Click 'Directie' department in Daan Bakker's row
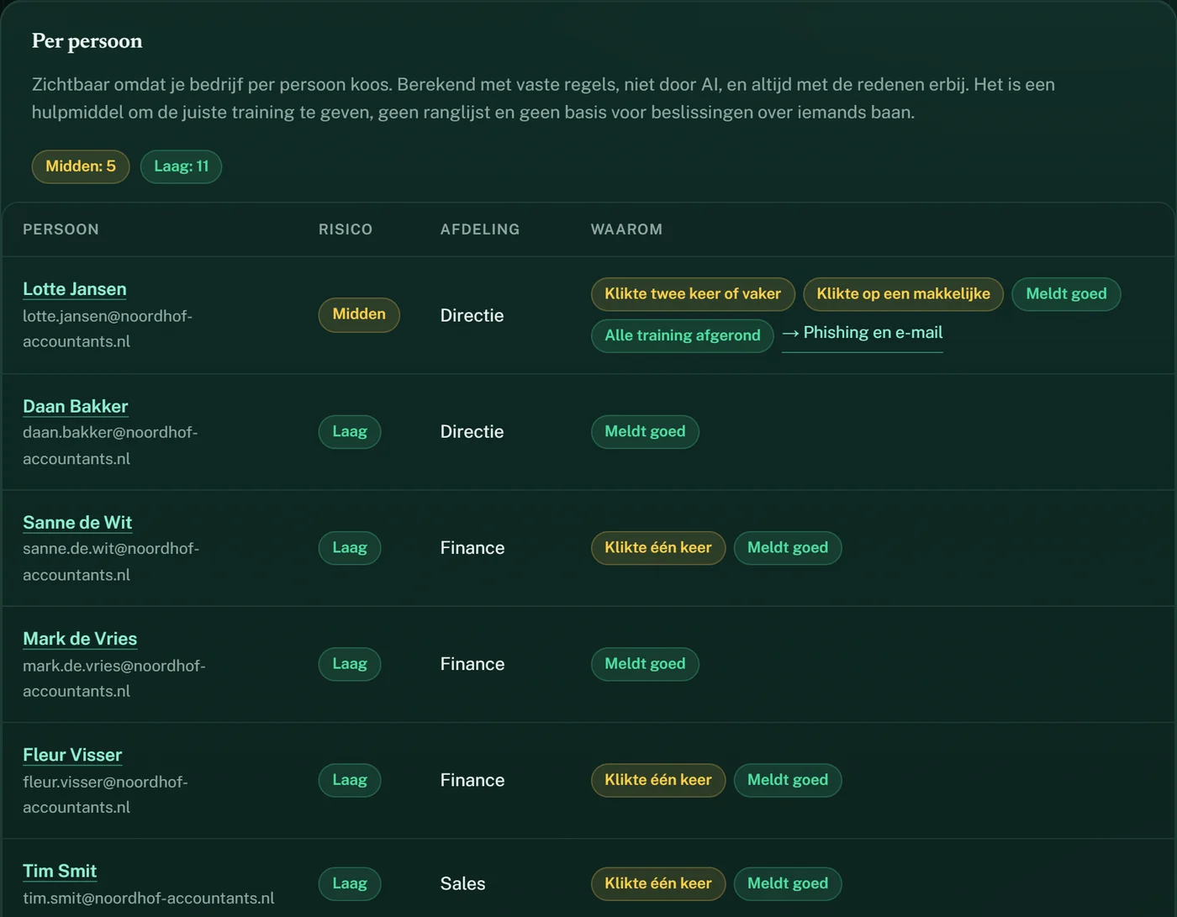The width and height of the screenshot is (1177, 917). tap(472, 432)
